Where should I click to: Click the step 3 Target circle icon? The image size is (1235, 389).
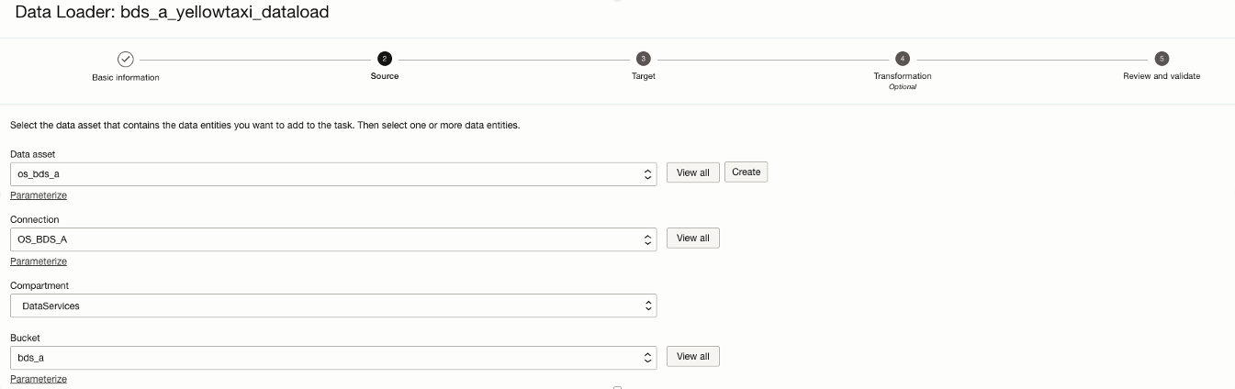(644, 58)
